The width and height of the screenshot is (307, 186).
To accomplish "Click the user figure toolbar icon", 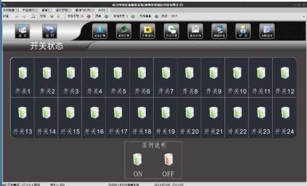I will point(243,31).
